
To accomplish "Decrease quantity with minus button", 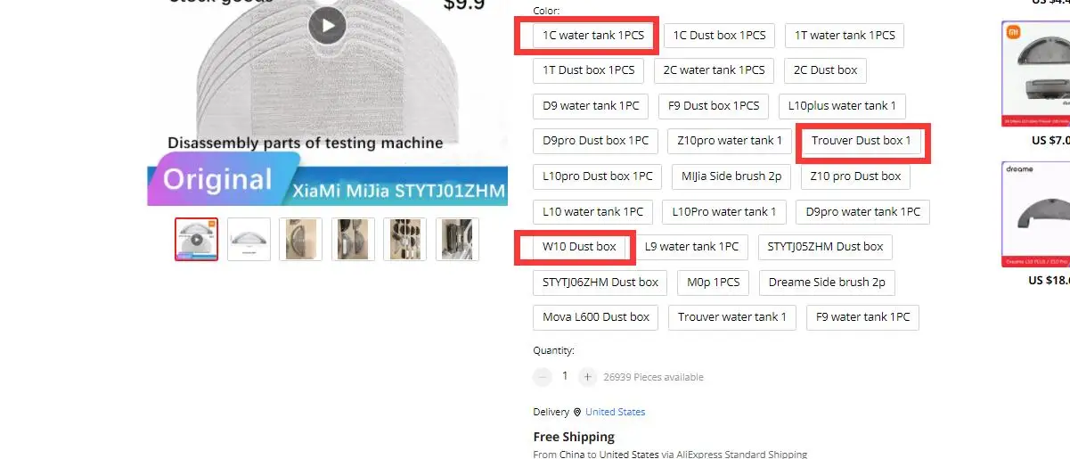I will [x=543, y=377].
